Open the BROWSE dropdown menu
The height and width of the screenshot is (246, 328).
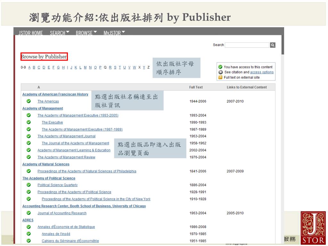pyautogui.click(x=86, y=33)
